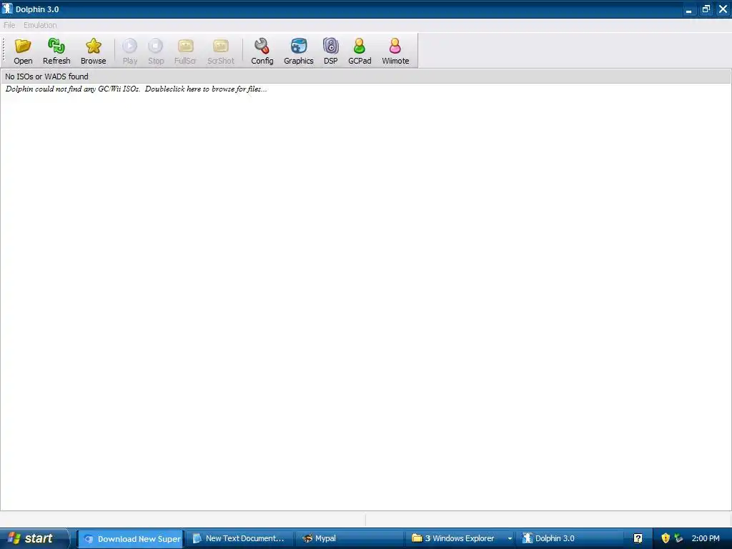Open GCPad controller settings

coord(360,51)
